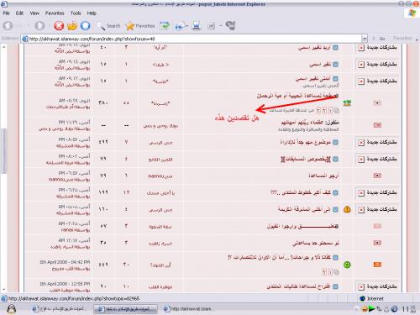Click the Print toolbar icon
This screenshot has width=420, height=315.
(x=197, y=26)
